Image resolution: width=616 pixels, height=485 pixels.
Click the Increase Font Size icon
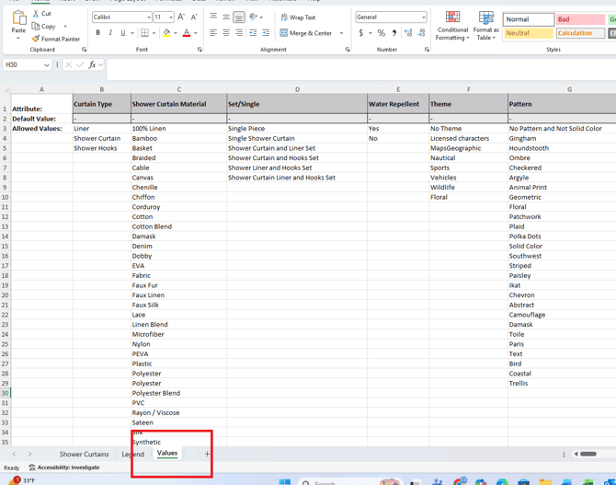pos(181,17)
